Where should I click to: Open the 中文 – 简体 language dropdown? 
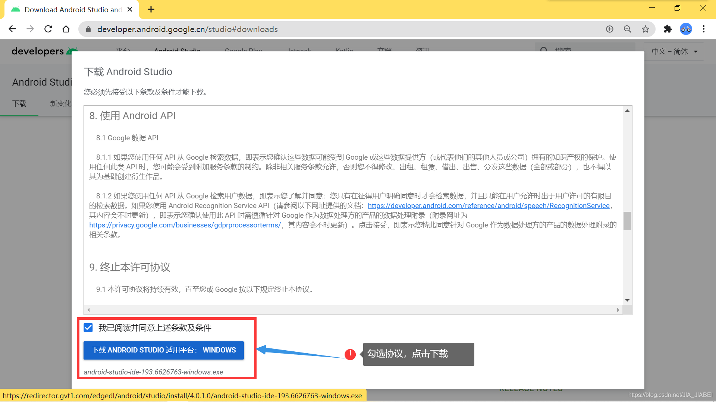674,51
